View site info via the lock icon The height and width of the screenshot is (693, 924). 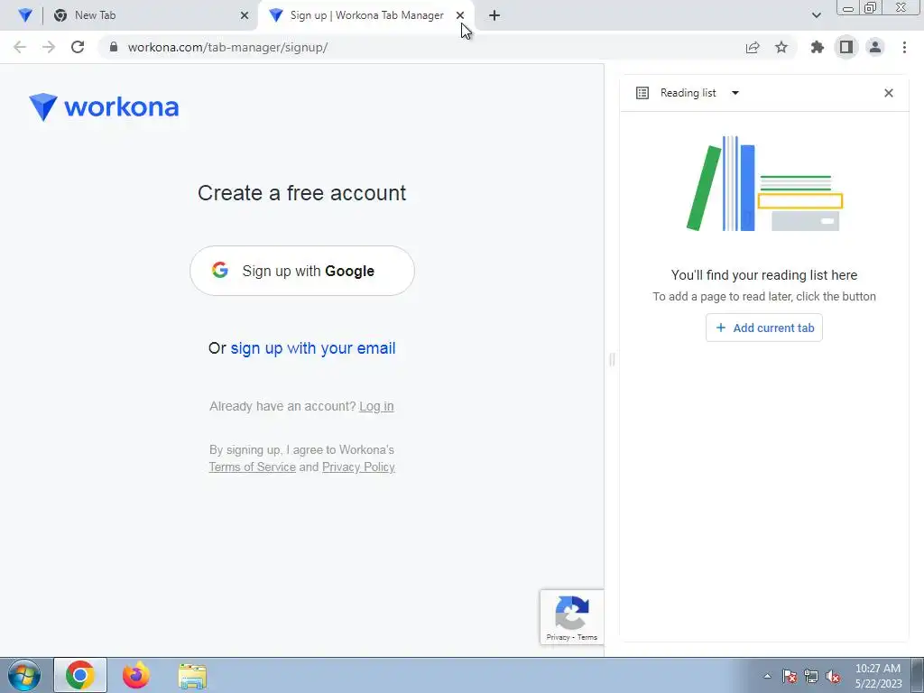(114, 47)
